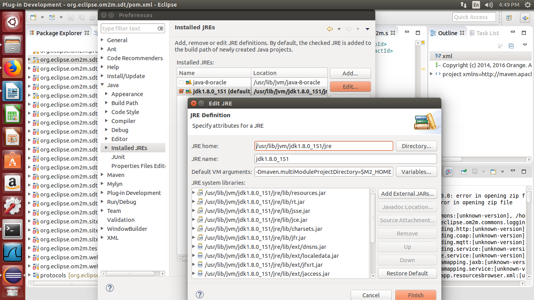534x300 pixels.
Task: Expand rt.jar in JRE system libraries
Action: (x=194, y=202)
